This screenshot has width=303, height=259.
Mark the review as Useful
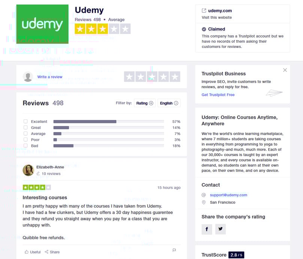click(x=33, y=252)
